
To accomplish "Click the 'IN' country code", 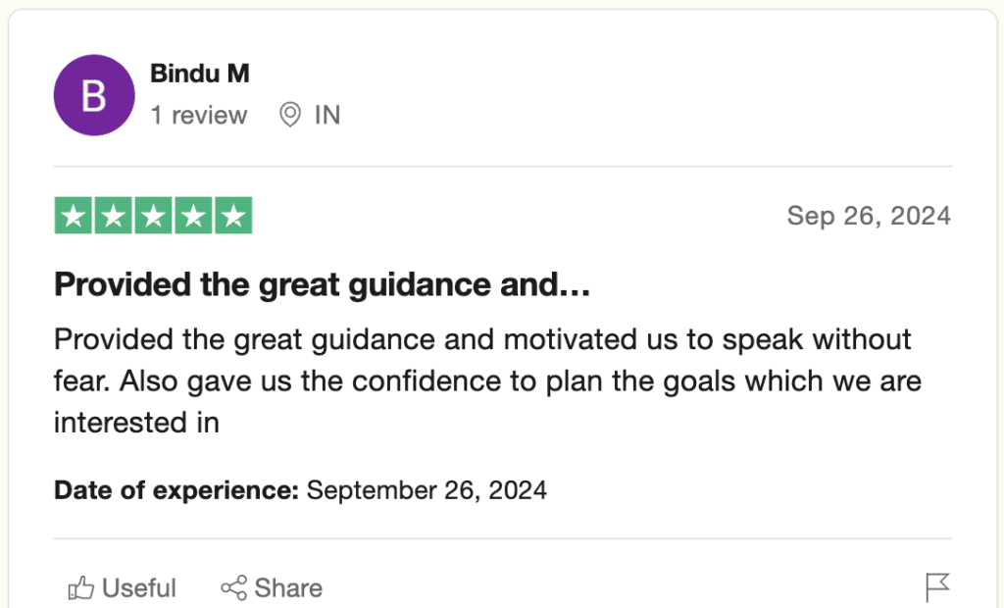I will [326, 115].
